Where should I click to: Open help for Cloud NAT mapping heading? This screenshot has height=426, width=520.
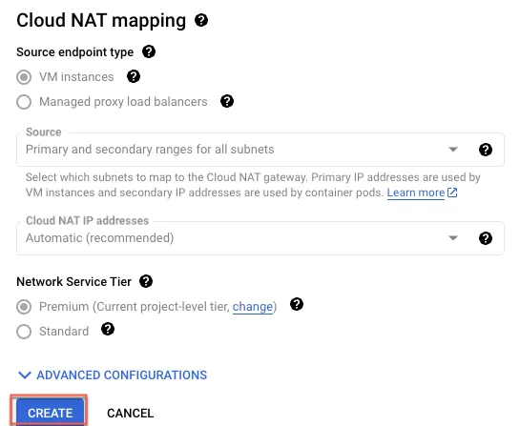pyautogui.click(x=201, y=20)
